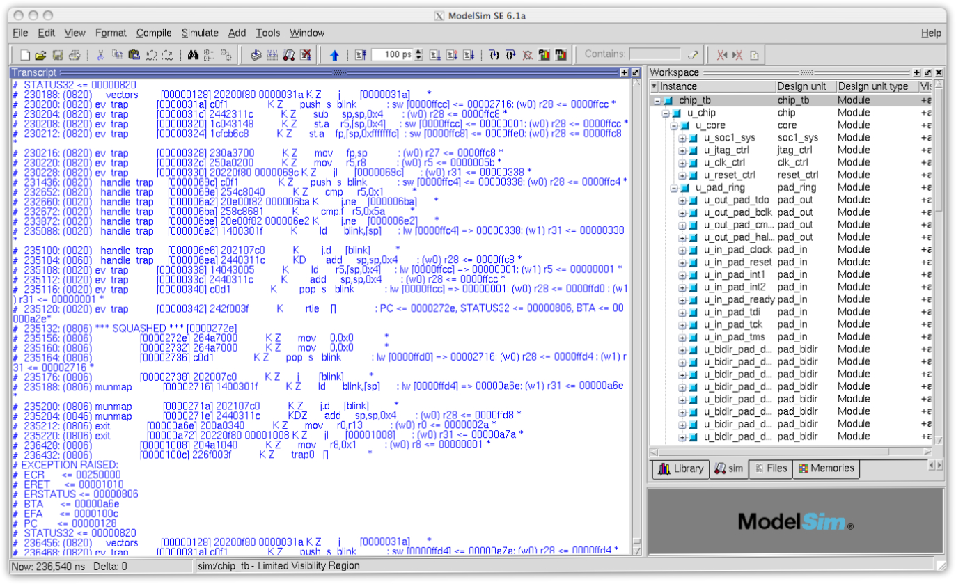Undock the Workspace pane
956x584 pixels.
(928, 72)
